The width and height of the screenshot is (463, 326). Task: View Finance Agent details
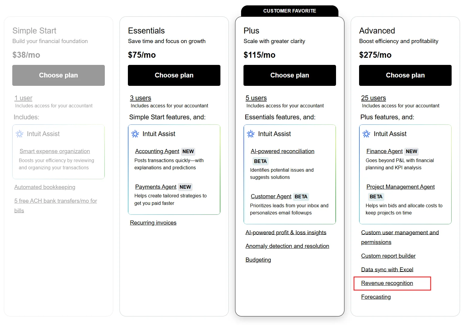tap(384, 151)
